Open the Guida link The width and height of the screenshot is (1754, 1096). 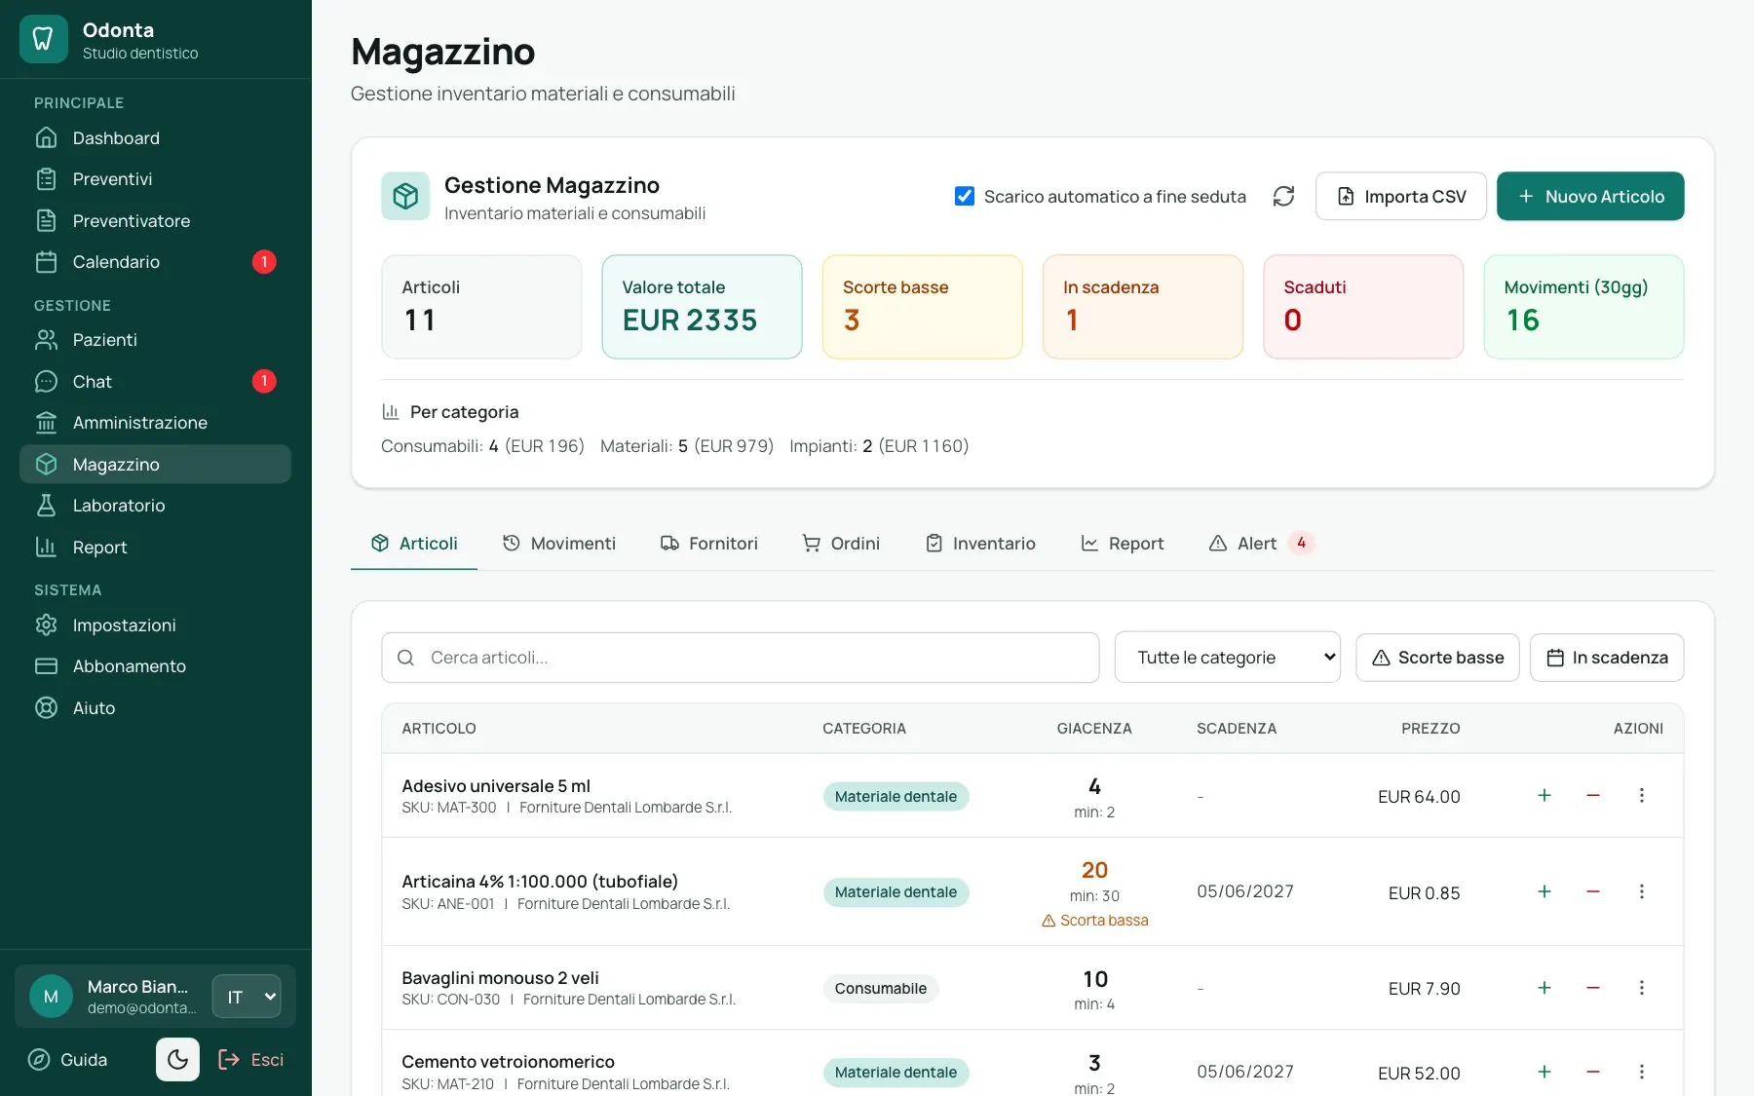click(68, 1060)
